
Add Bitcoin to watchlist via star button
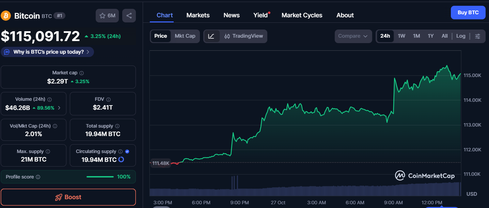click(107, 16)
